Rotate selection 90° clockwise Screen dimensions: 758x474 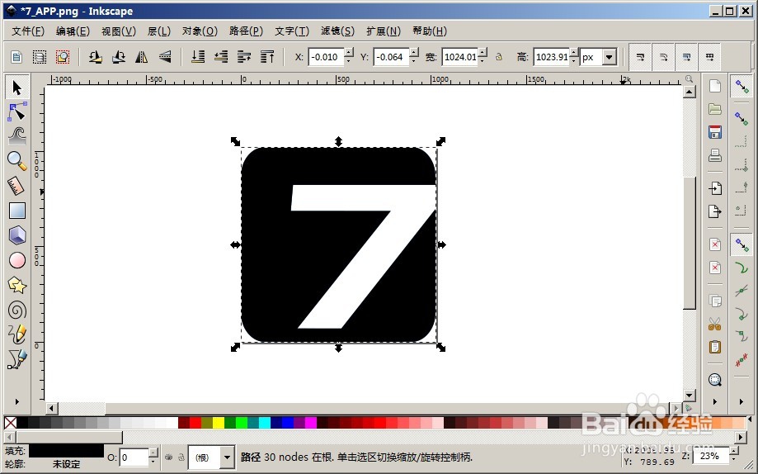[119, 57]
